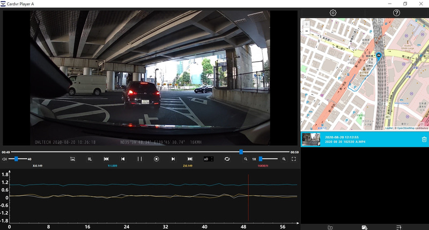Click the car location marker on map
Image resolution: width=429 pixels, height=230 pixels.
379,56
